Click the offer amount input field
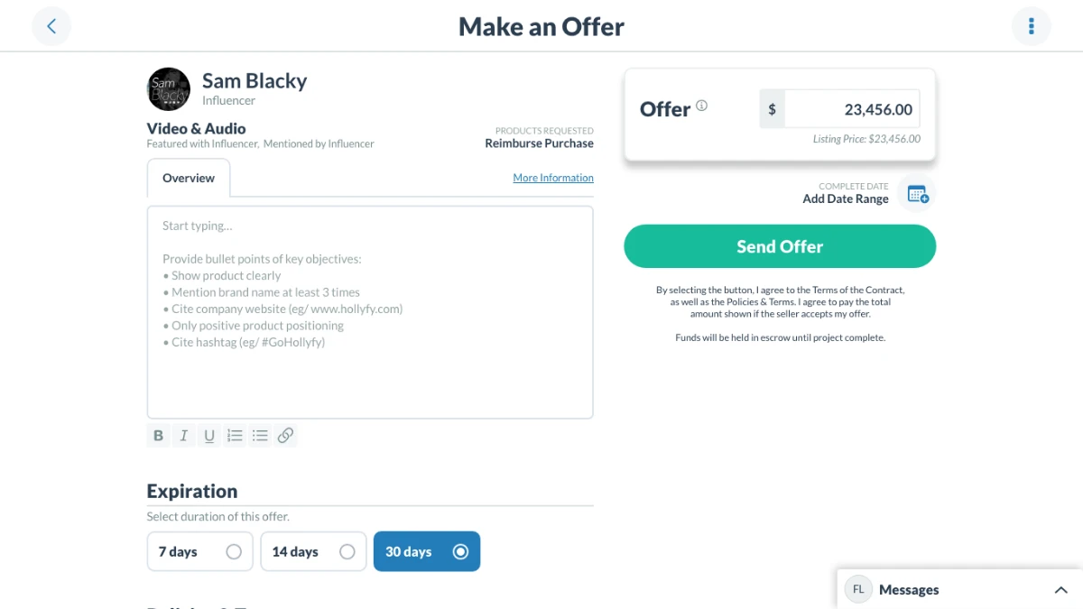The image size is (1083, 609). [x=851, y=109]
